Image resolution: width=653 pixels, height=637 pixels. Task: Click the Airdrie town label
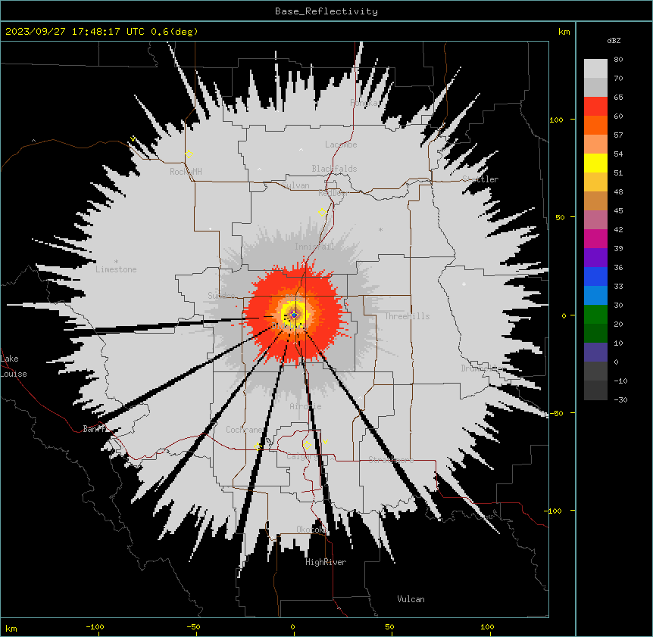coord(306,406)
